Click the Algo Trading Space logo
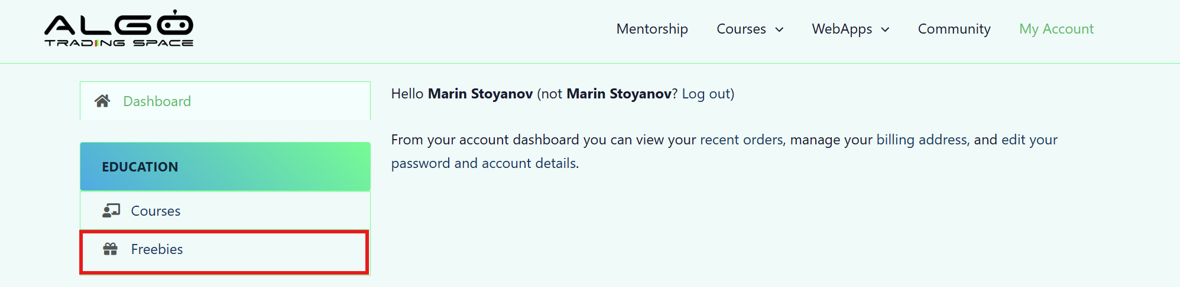 [x=119, y=28]
